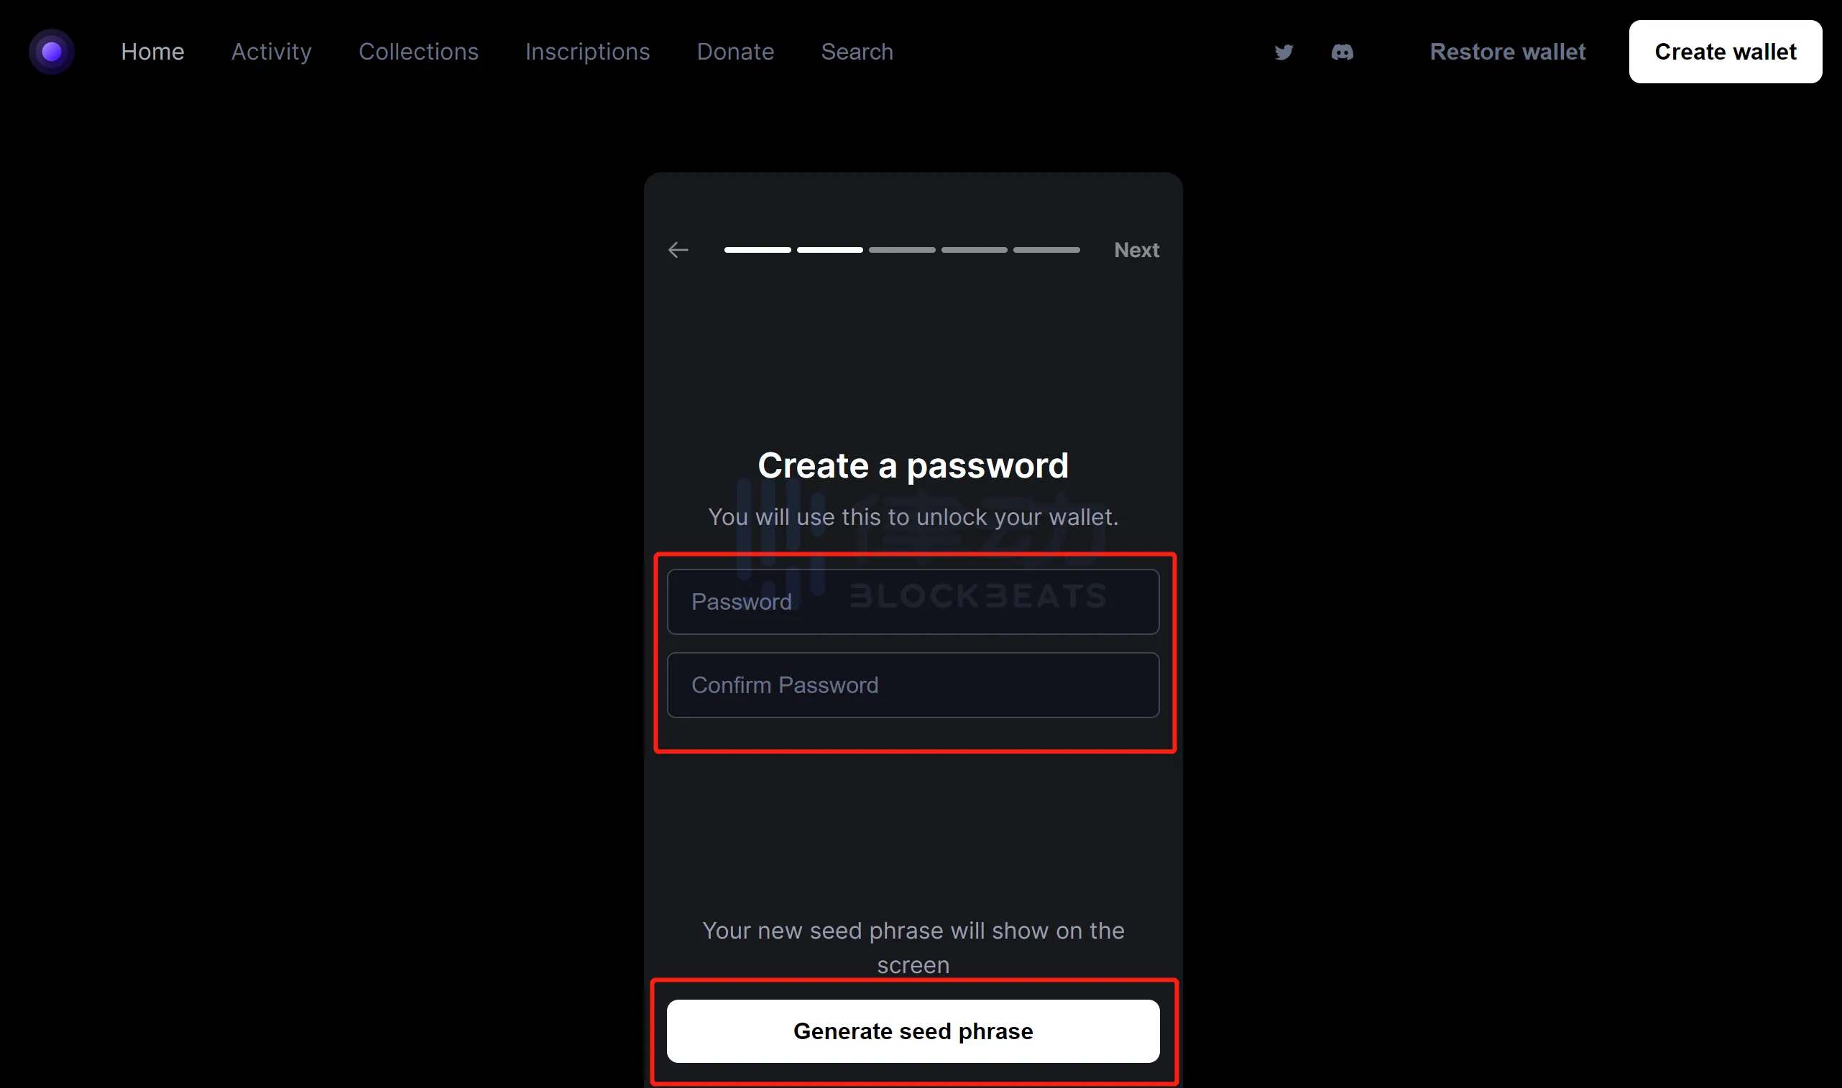Select the Donate navigation item
The width and height of the screenshot is (1842, 1088).
point(735,52)
